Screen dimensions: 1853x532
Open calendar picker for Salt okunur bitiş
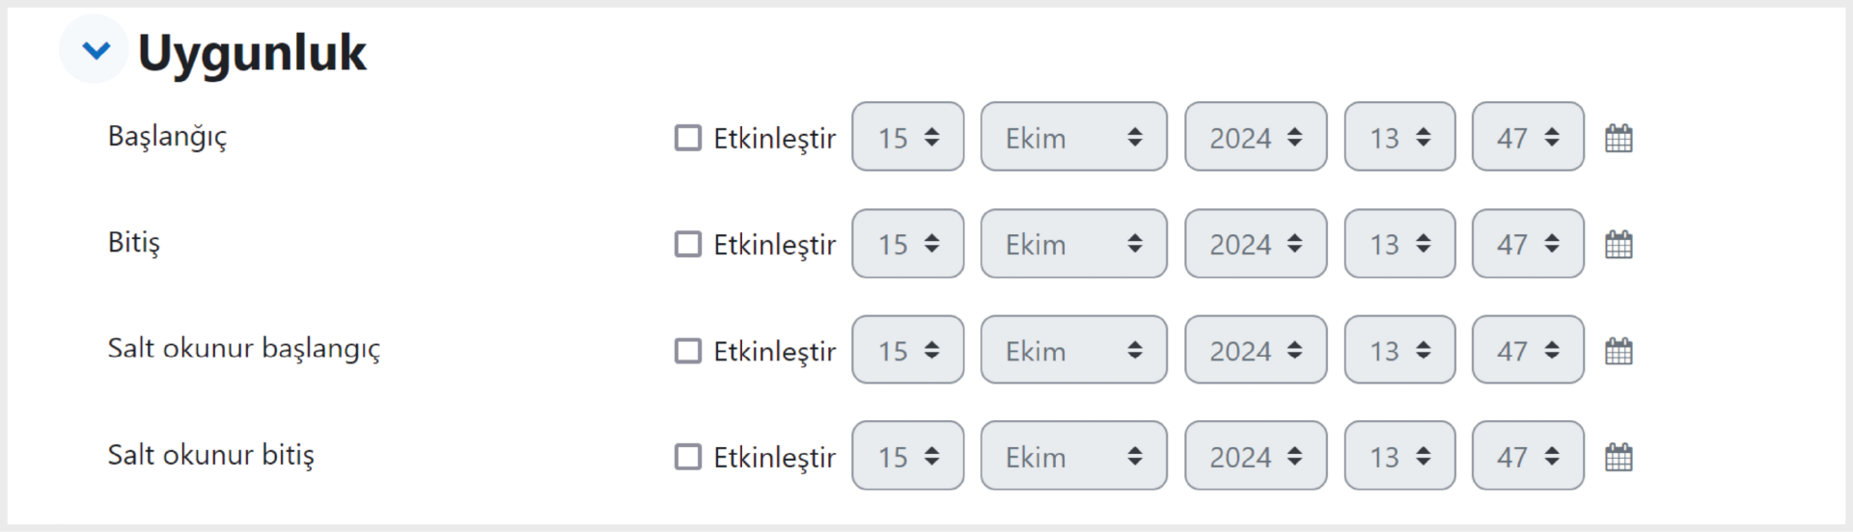1618,457
